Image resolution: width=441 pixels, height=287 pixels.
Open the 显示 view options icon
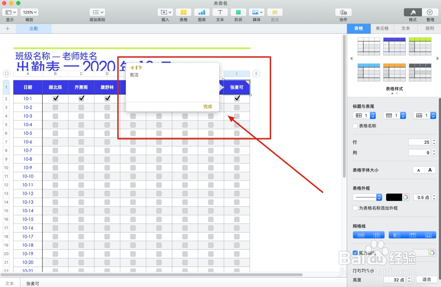point(10,12)
